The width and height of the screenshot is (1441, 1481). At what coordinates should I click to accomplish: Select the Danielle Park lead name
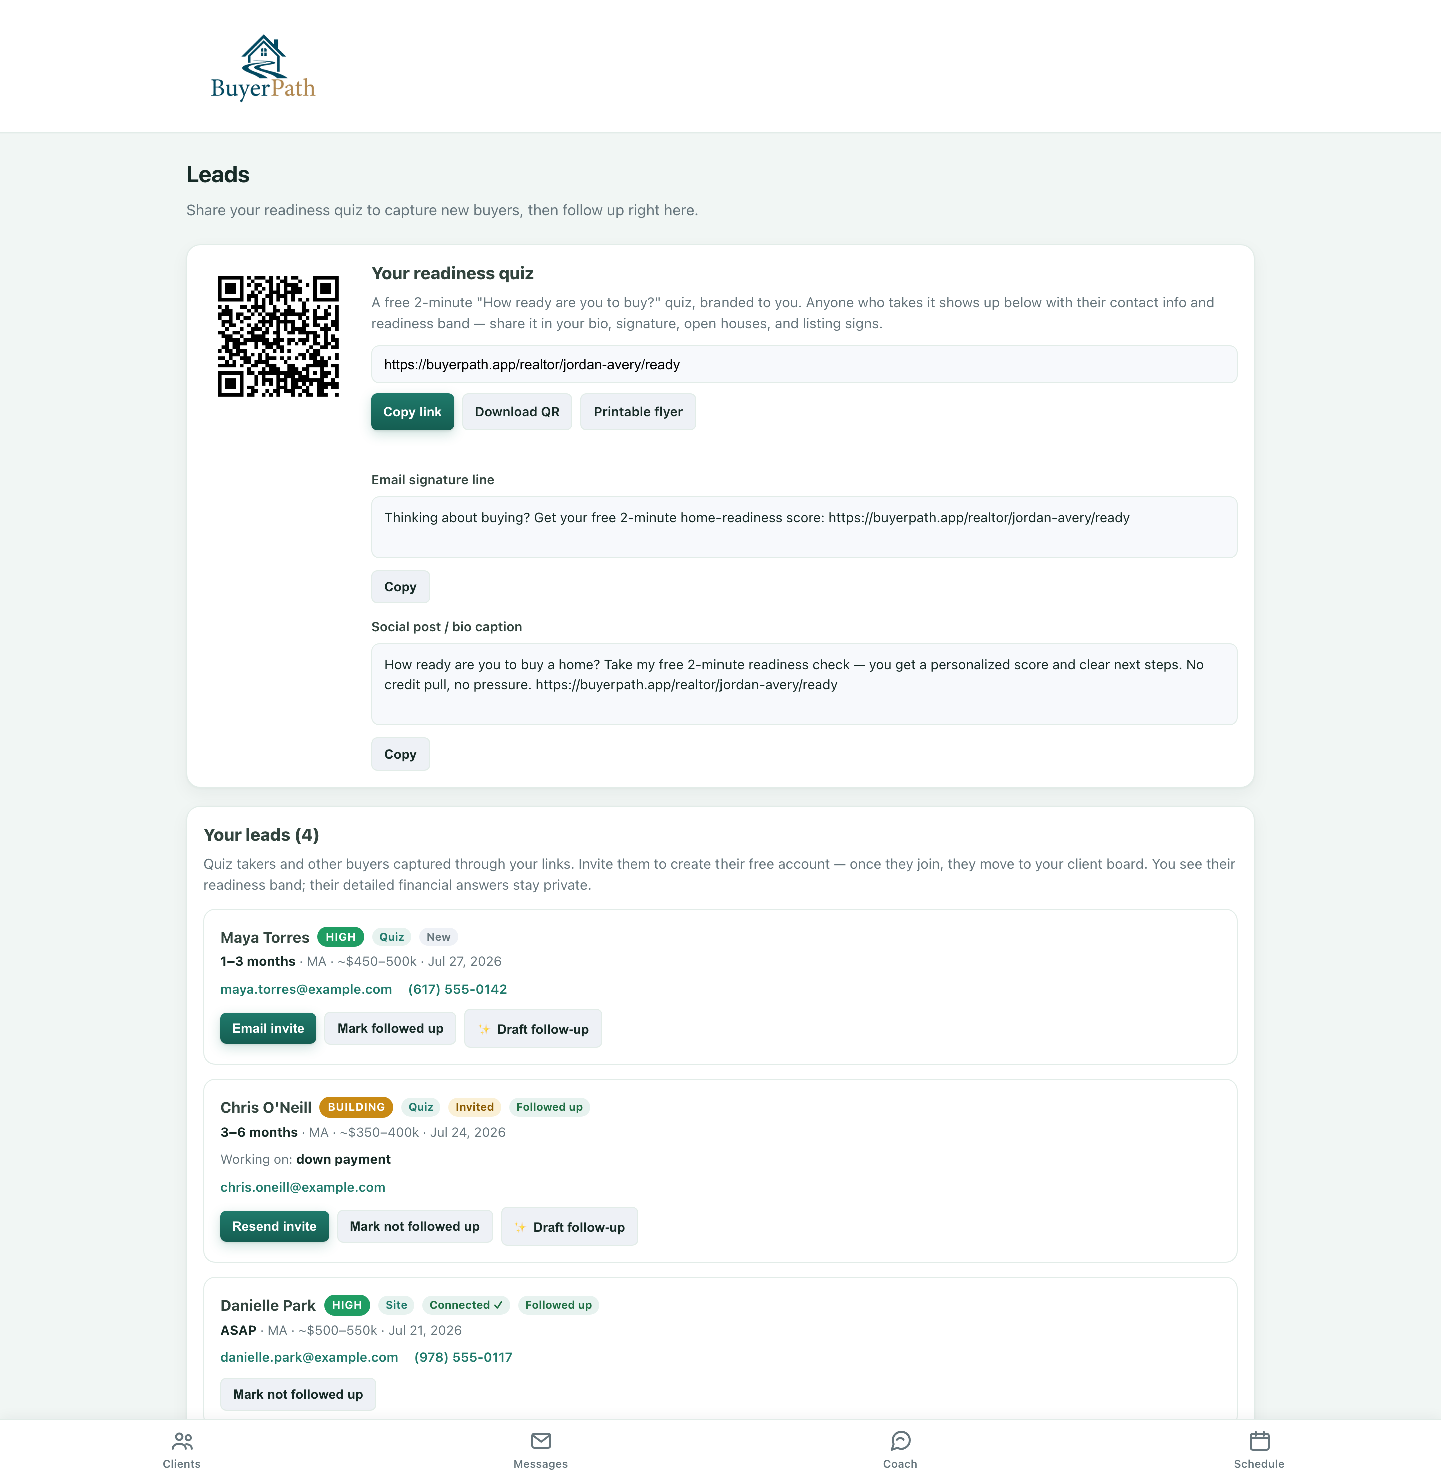(268, 1306)
